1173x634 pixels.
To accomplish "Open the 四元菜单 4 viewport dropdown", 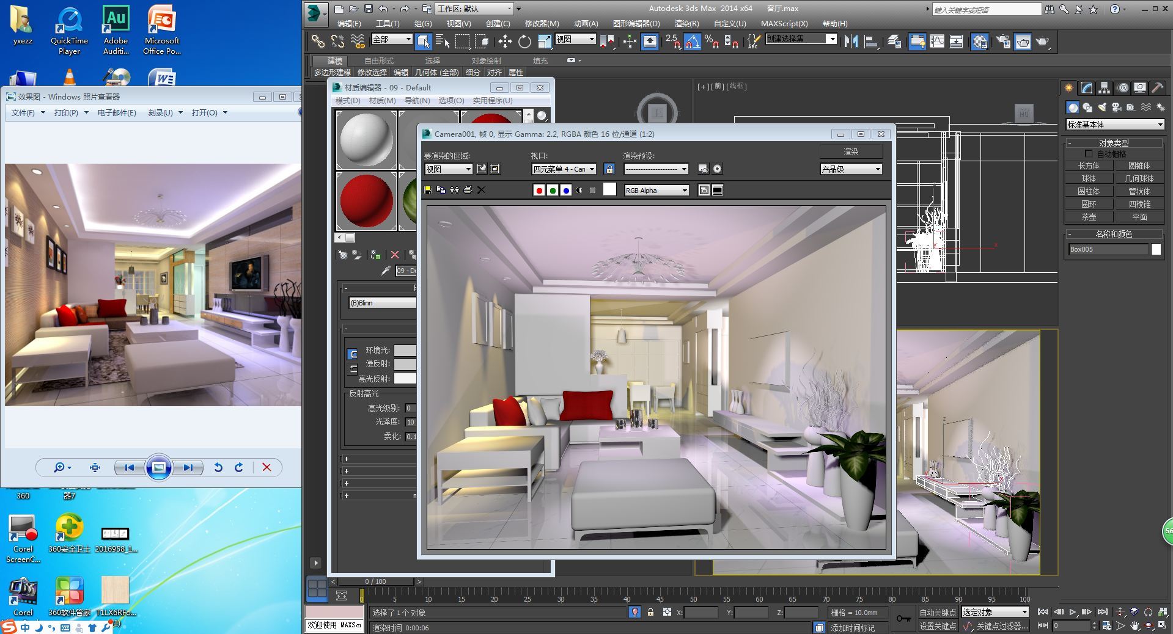I will [x=564, y=169].
